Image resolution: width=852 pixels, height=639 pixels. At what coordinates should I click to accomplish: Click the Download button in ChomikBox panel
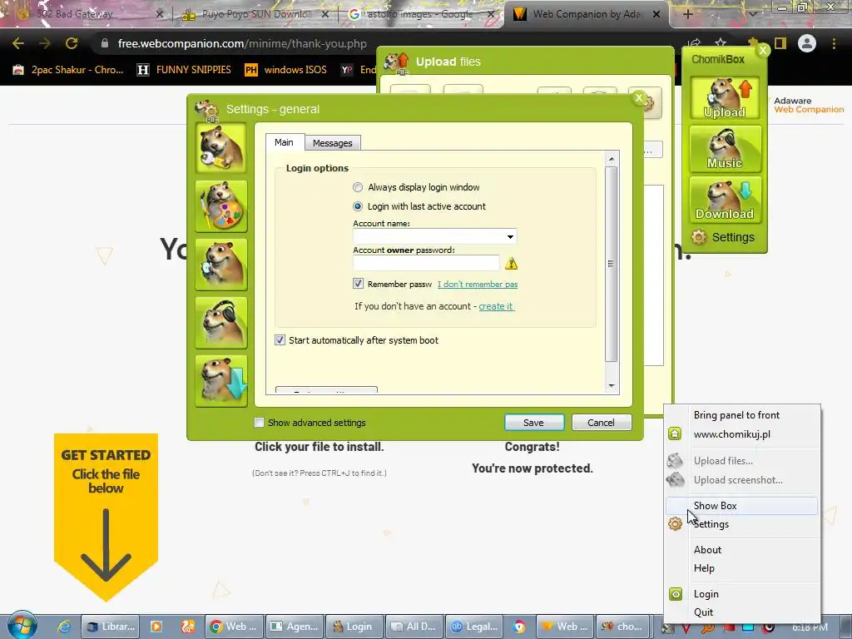[725, 200]
